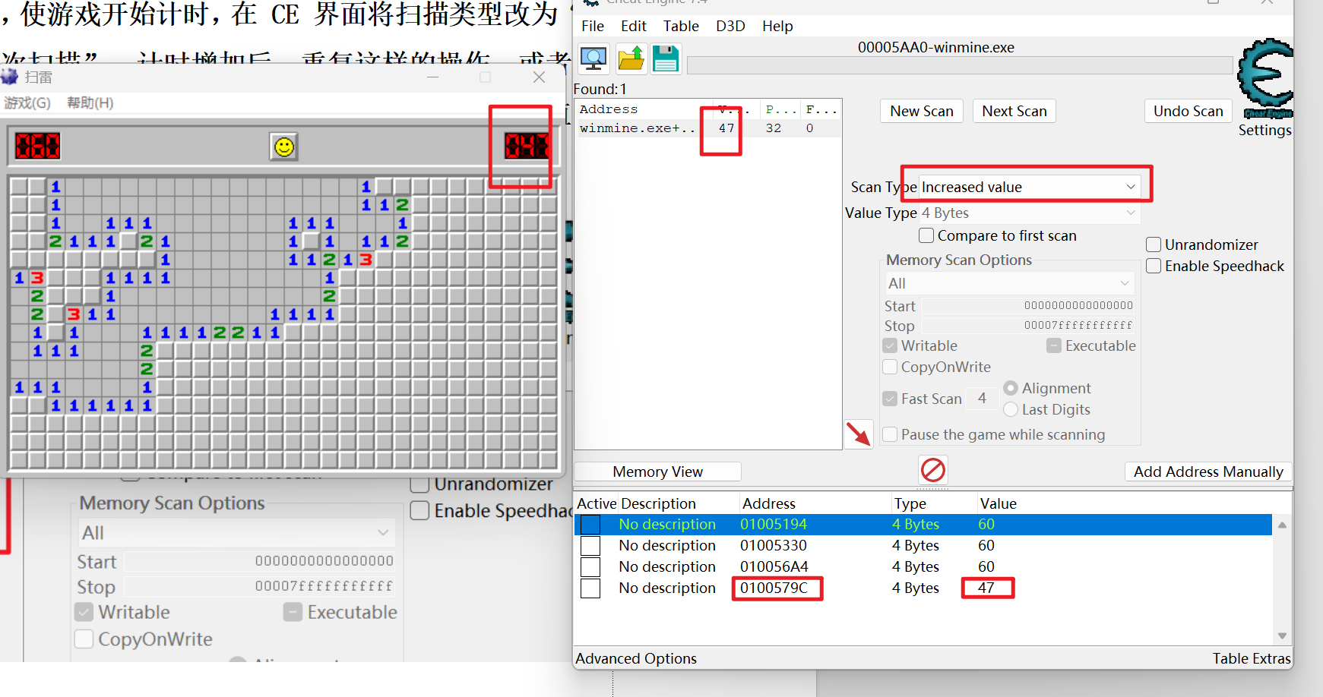Click address 010056A4 in the address list
The width and height of the screenshot is (1323, 697).
(774, 566)
